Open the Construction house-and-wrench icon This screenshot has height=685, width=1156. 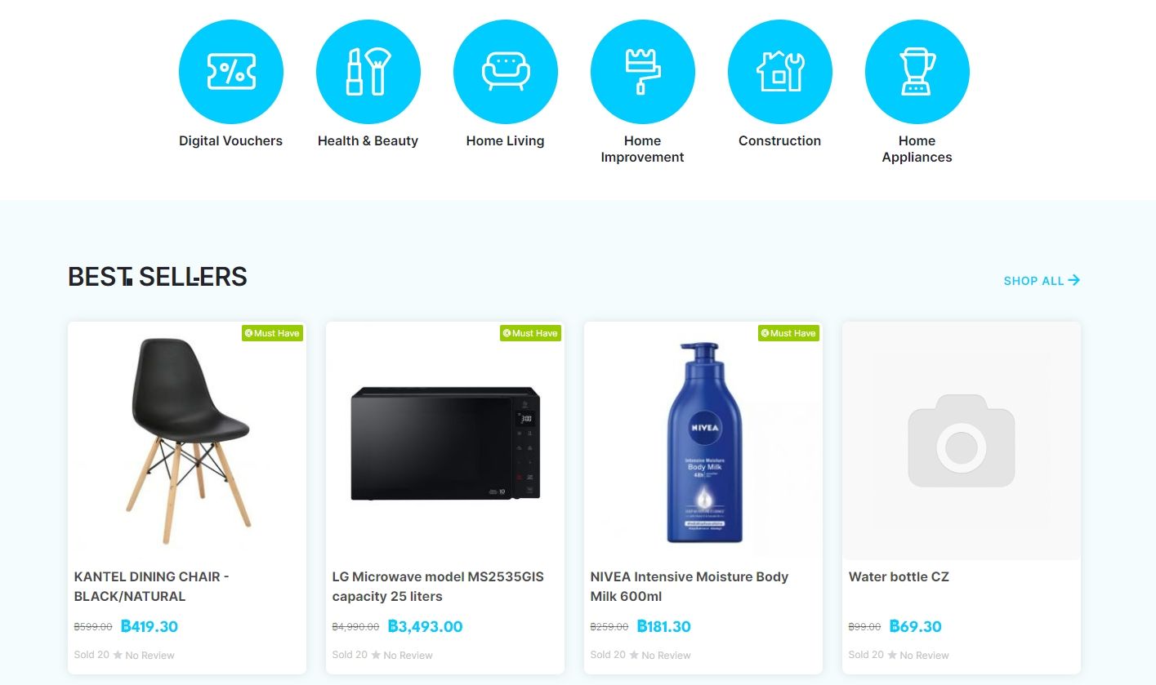[780, 72]
